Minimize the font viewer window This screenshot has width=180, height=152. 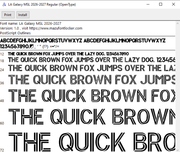148,5
